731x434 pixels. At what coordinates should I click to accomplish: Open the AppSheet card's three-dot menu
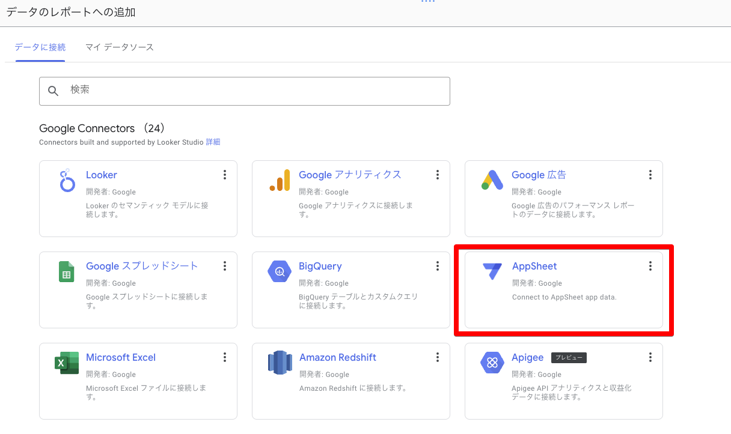click(650, 266)
